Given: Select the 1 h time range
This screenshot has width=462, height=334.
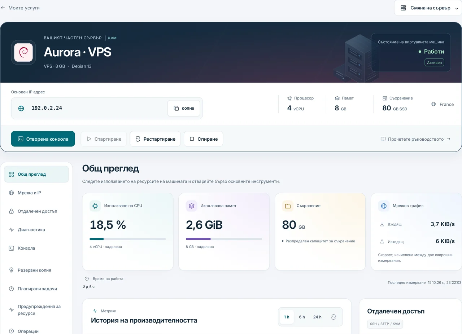Looking at the screenshot, I should click(287, 317).
